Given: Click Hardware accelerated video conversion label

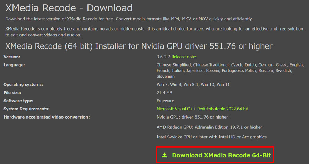Looking at the screenshot, I should pos(47,117).
